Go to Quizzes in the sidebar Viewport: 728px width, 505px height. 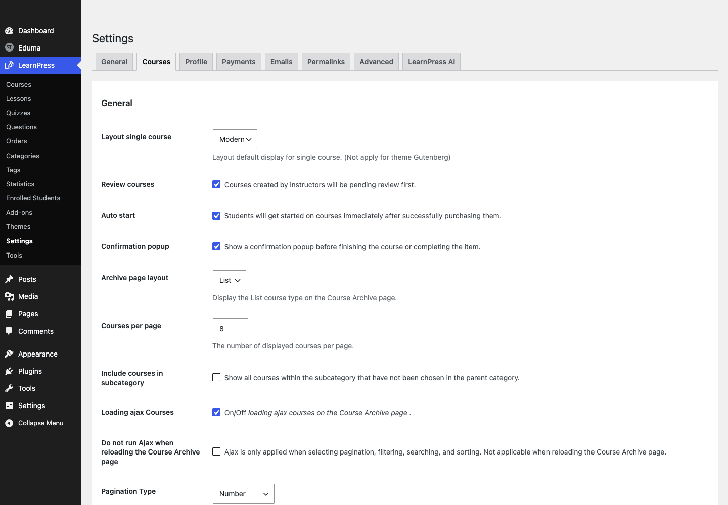coord(40,113)
